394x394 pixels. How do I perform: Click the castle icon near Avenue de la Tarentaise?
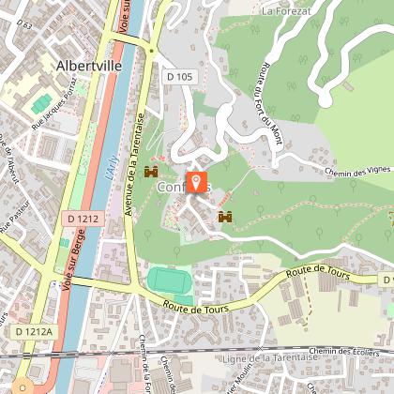tap(151, 172)
